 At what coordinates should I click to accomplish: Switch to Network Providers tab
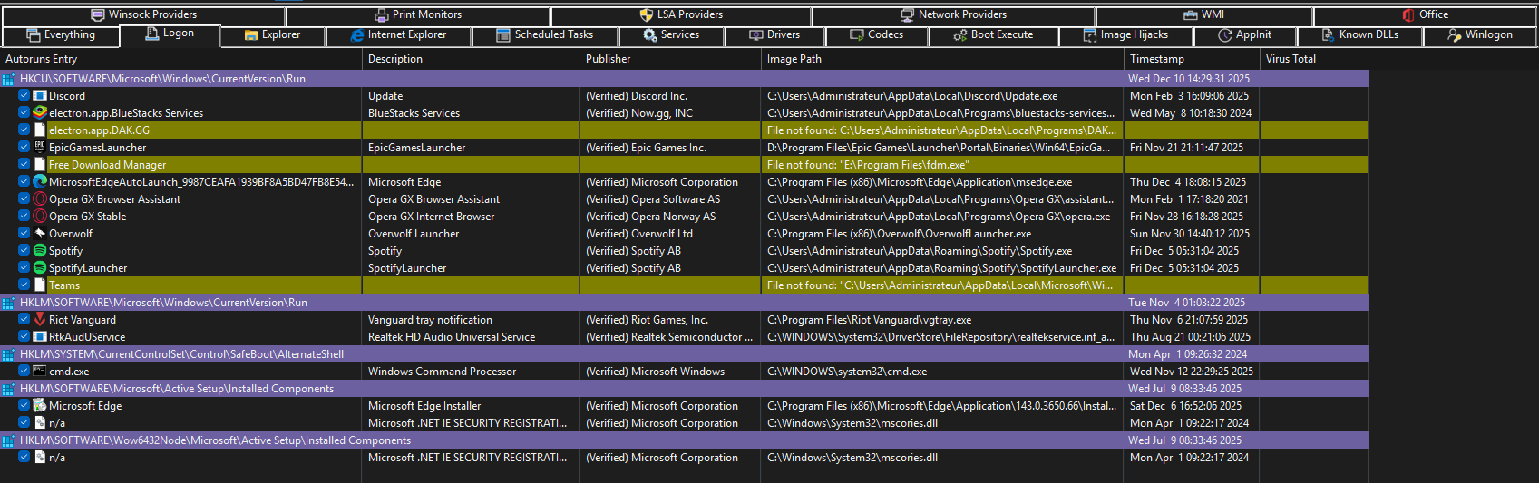954,15
